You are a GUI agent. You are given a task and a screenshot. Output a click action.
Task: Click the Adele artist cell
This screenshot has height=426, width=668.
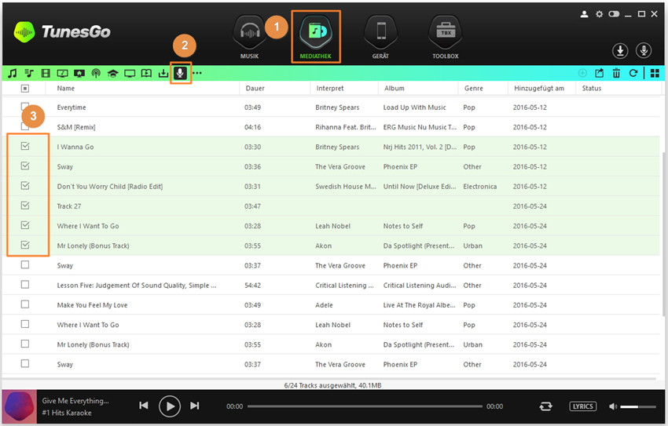pyautogui.click(x=324, y=305)
